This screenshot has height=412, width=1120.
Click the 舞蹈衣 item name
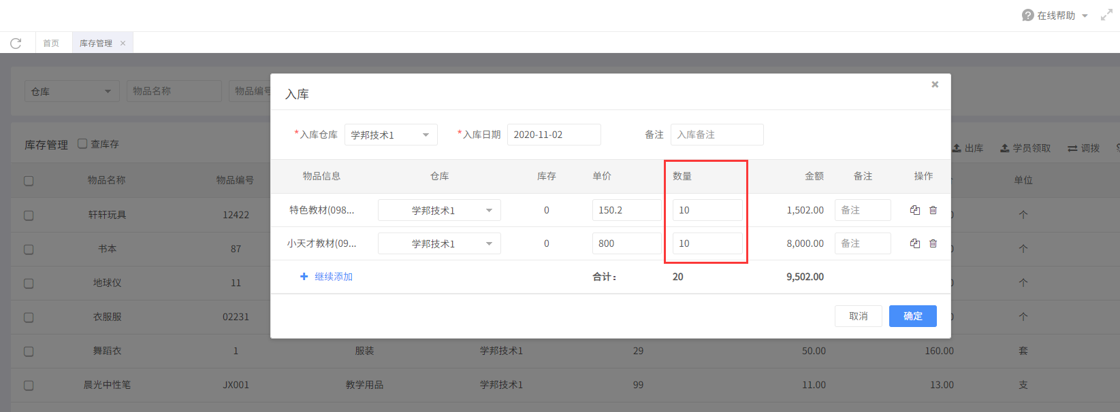(x=107, y=351)
